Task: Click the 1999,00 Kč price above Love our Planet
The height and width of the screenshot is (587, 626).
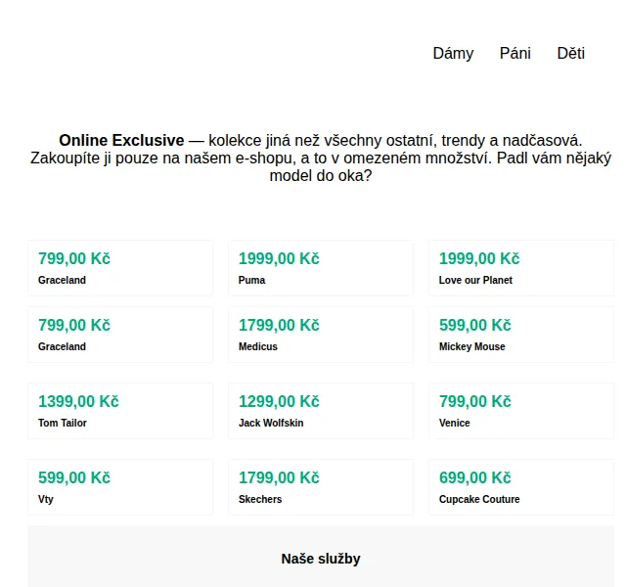Action: [479, 258]
